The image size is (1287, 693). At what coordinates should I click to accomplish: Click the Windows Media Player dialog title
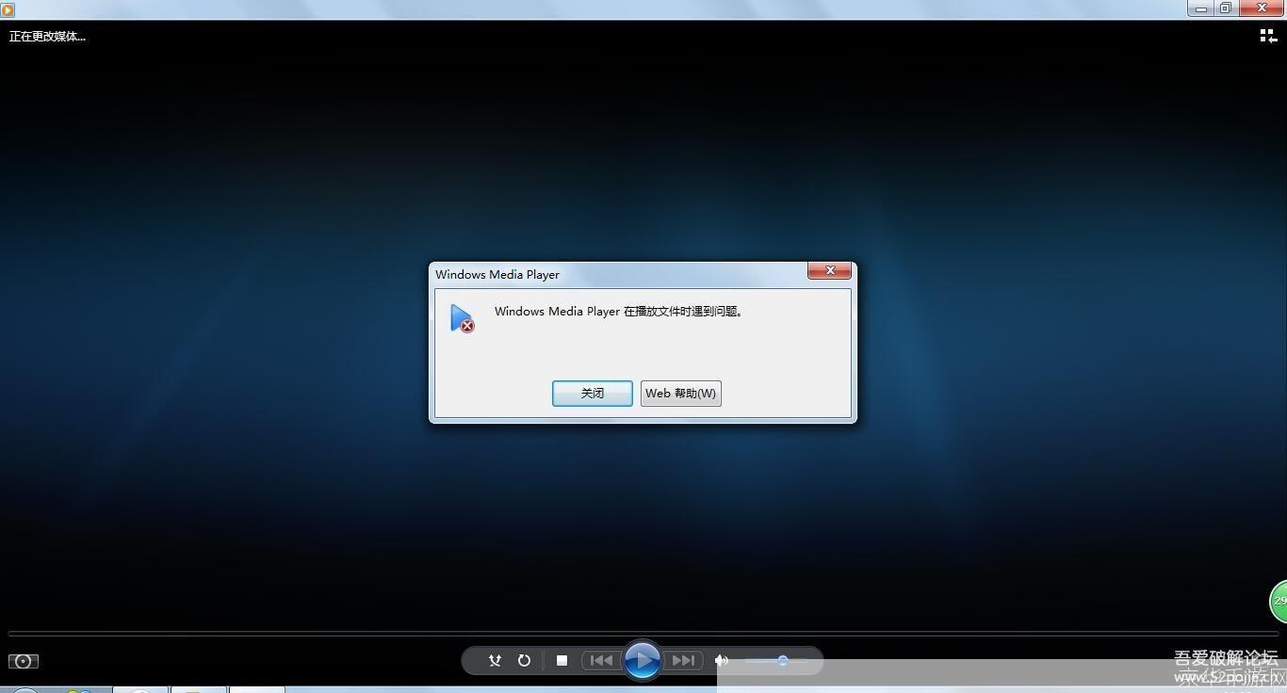(x=497, y=275)
